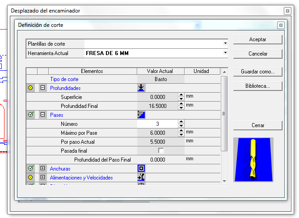Decrease the Máximo por Pase value
299x218 pixels.
(x=181, y=135)
